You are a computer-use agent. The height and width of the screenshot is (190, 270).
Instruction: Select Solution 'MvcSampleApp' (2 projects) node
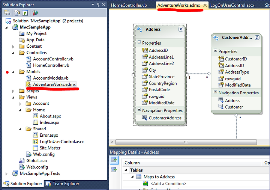coord(48,21)
